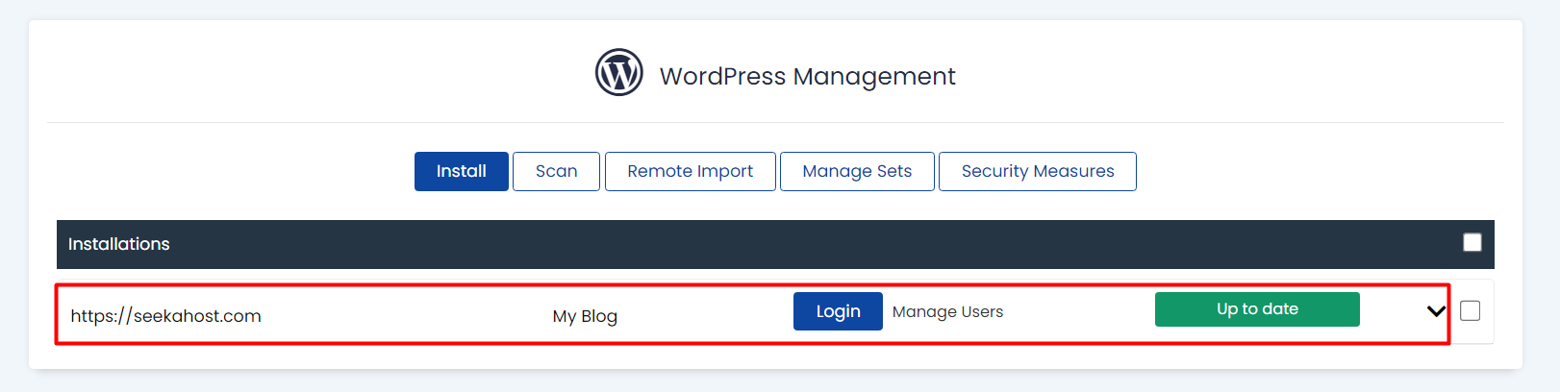Click the circular W emblem beside the title
1560x392 pixels.
(x=618, y=73)
